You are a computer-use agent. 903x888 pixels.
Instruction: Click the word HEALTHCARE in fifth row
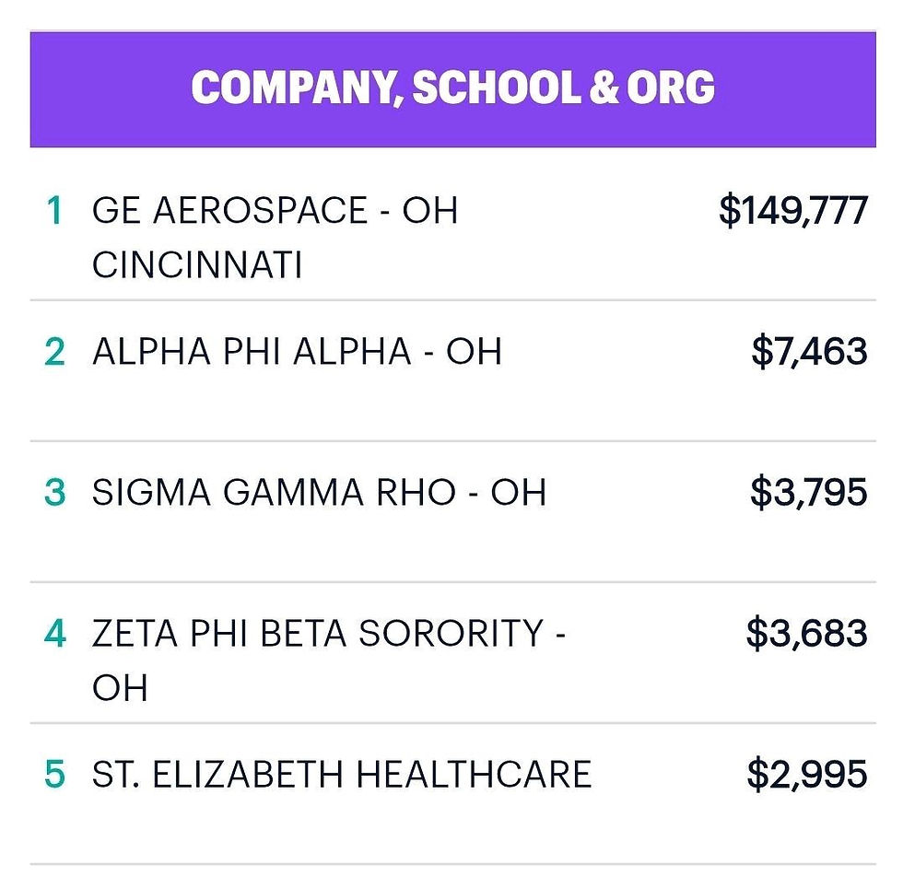click(x=474, y=774)
